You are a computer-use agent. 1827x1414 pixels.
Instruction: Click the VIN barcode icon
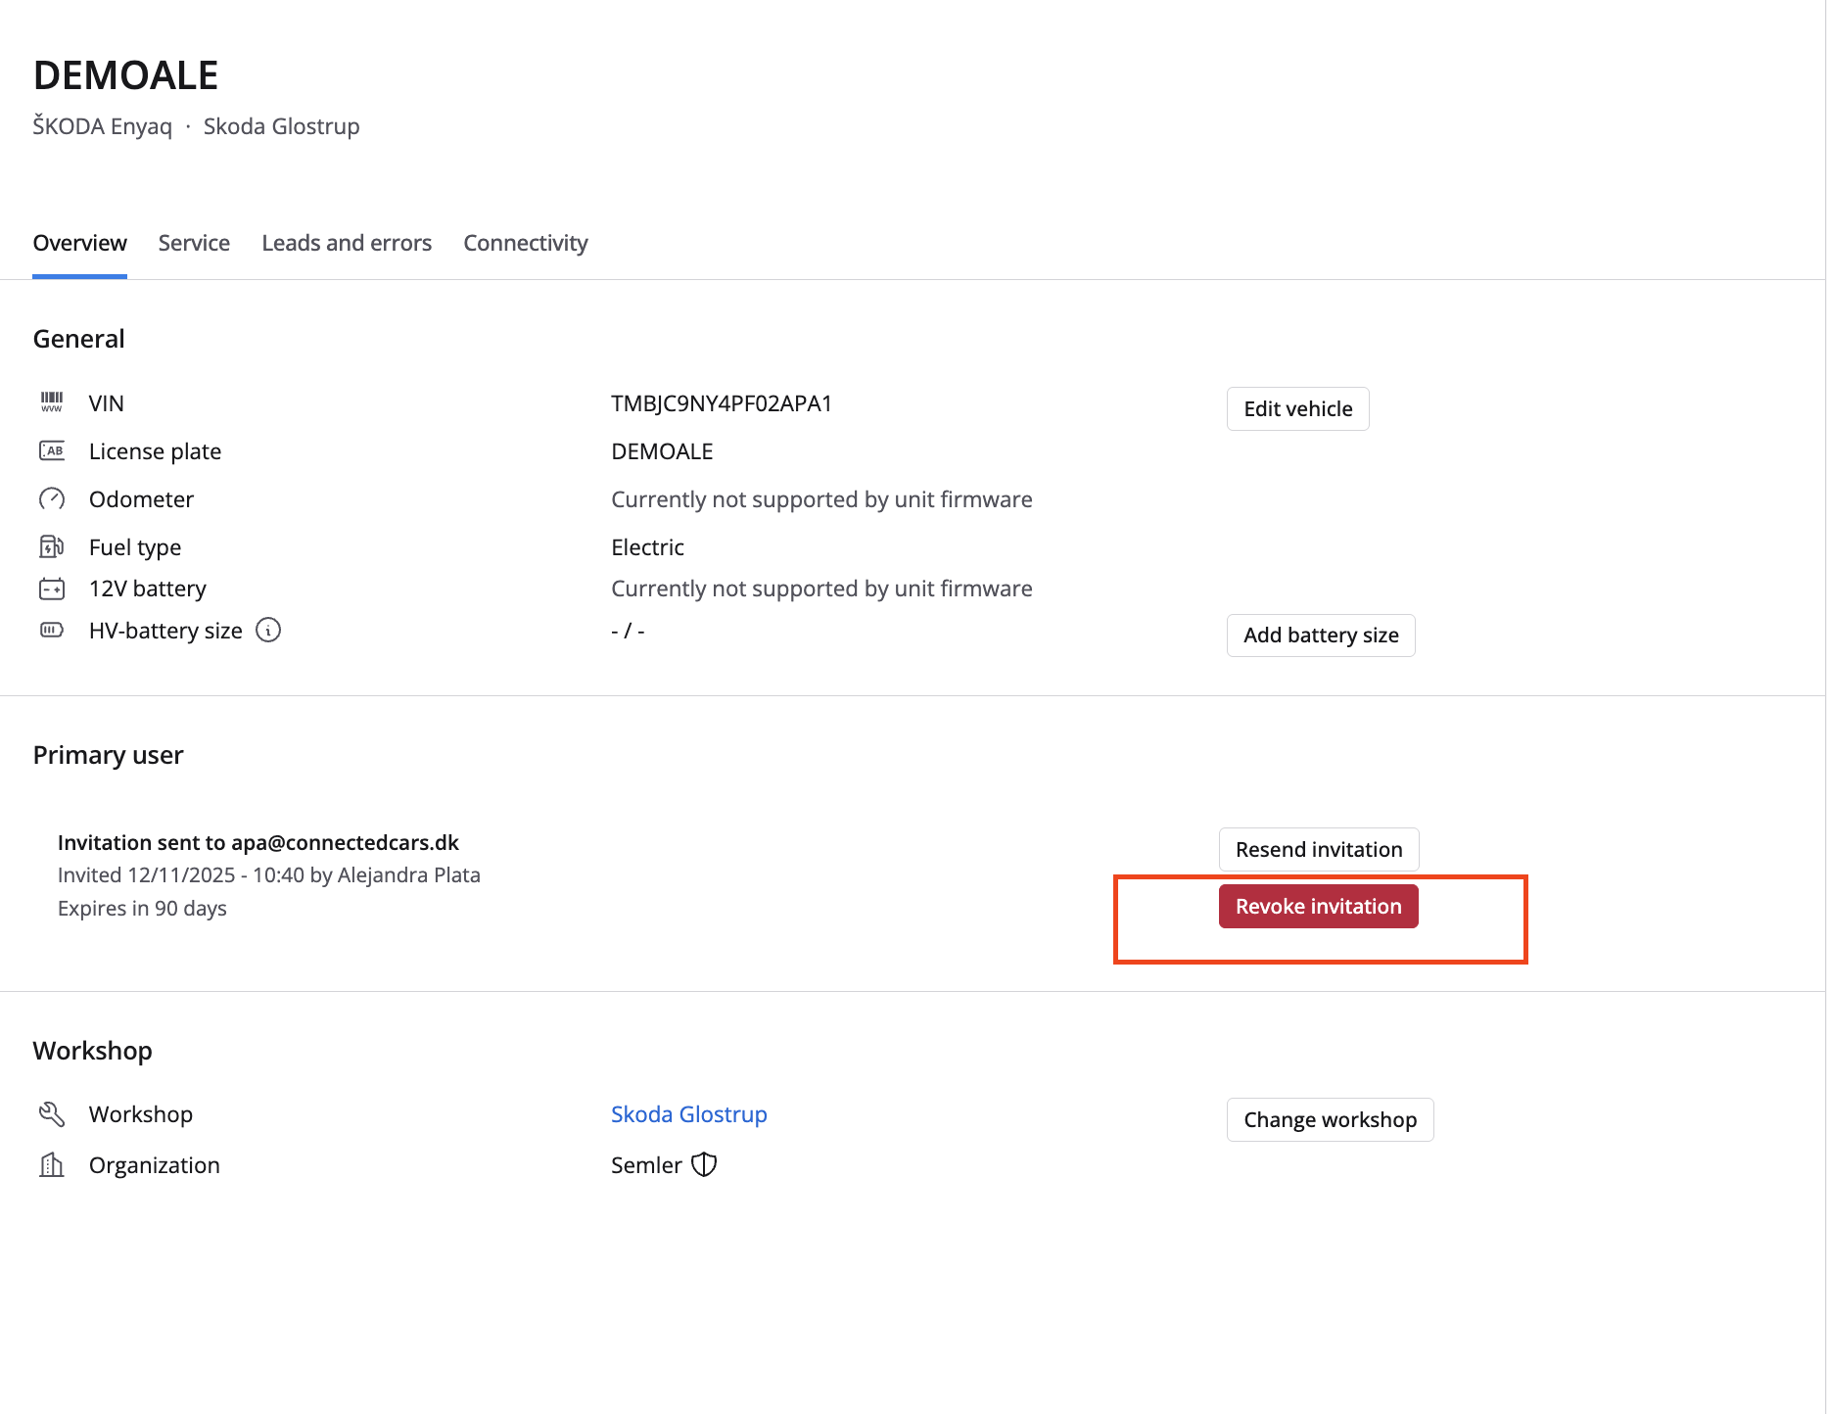[x=51, y=401]
